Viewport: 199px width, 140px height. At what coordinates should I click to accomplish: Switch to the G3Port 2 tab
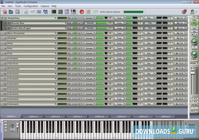click(33, 117)
